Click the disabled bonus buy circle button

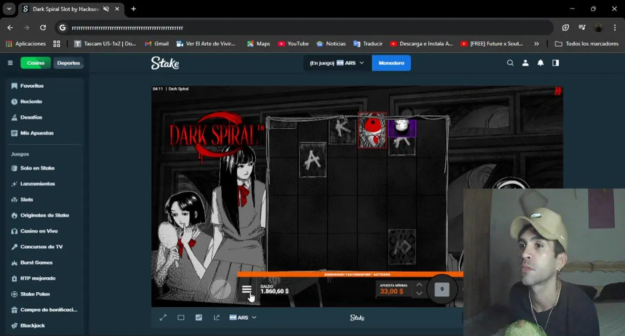[x=220, y=289]
